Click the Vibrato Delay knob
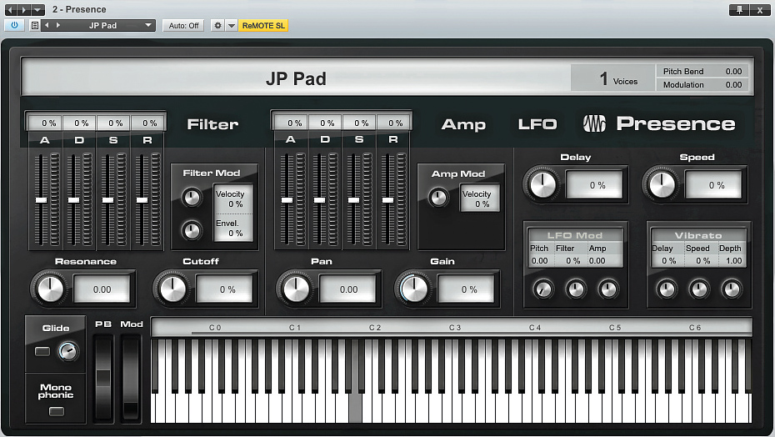The height and width of the screenshot is (437, 775). click(x=667, y=289)
